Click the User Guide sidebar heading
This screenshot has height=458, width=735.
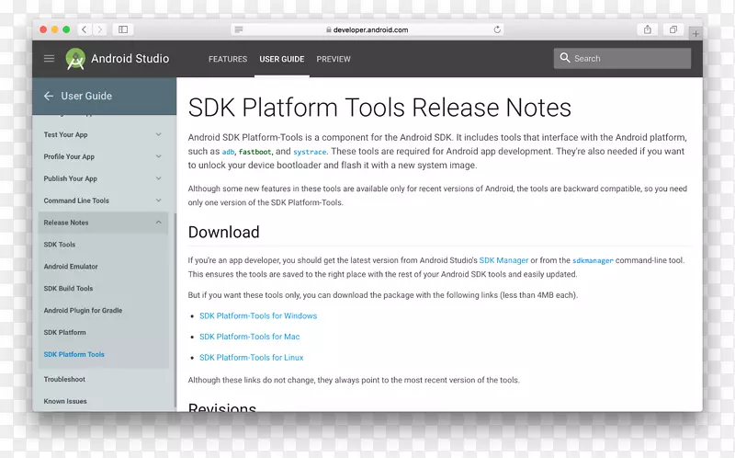tap(86, 97)
